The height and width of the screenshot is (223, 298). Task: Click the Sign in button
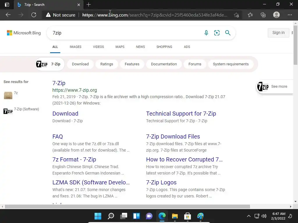[x=279, y=33]
